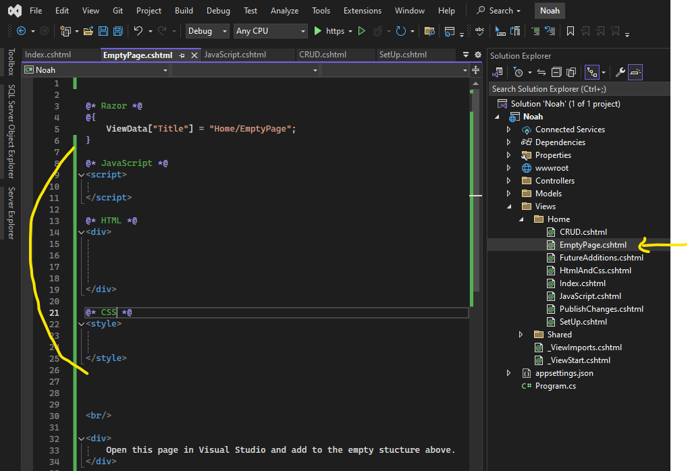Toggle a bookmark with the bookmark icon

[x=571, y=31]
